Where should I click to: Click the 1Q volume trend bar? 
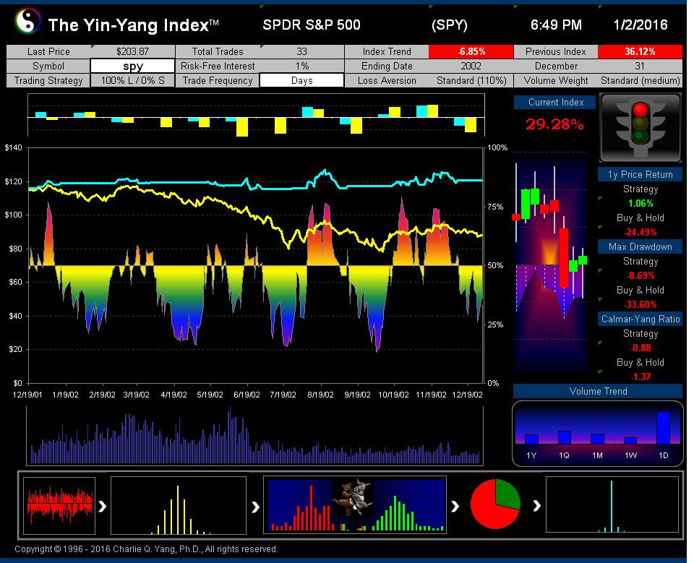(x=565, y=437)
